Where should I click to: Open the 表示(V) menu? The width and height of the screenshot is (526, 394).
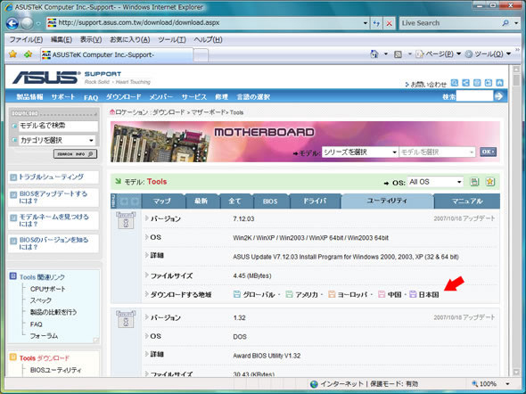[x=91, y=39]
